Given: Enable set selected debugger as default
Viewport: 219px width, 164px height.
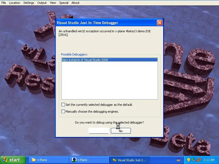Looking at the screenshot, I should 63,105.
